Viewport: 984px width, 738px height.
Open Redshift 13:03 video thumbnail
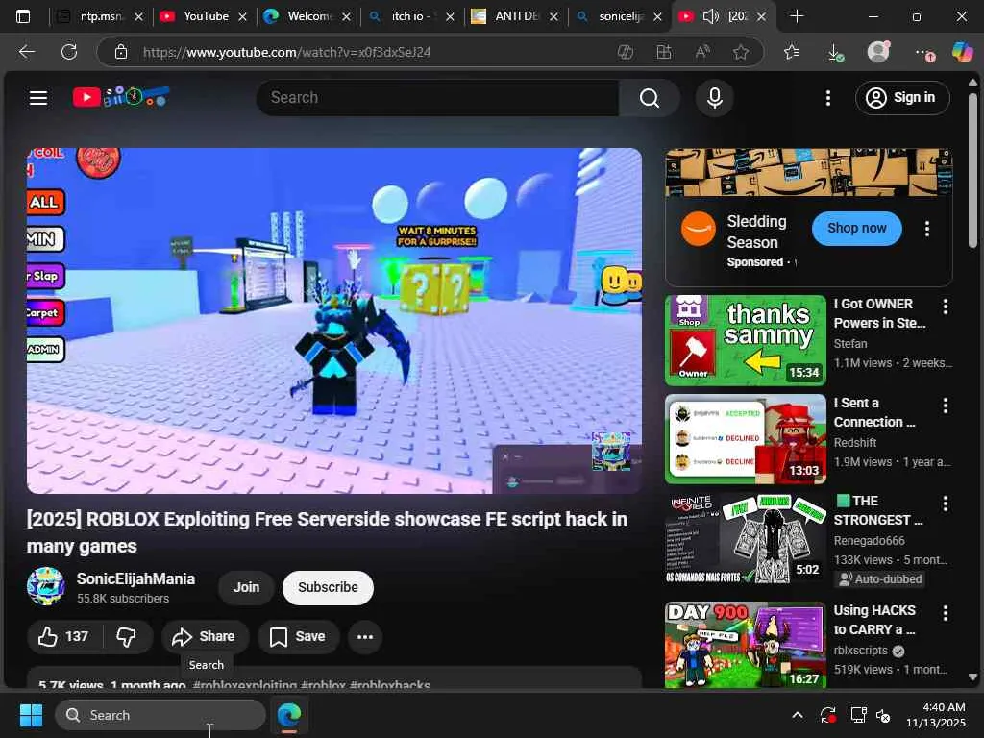point(746,439)
